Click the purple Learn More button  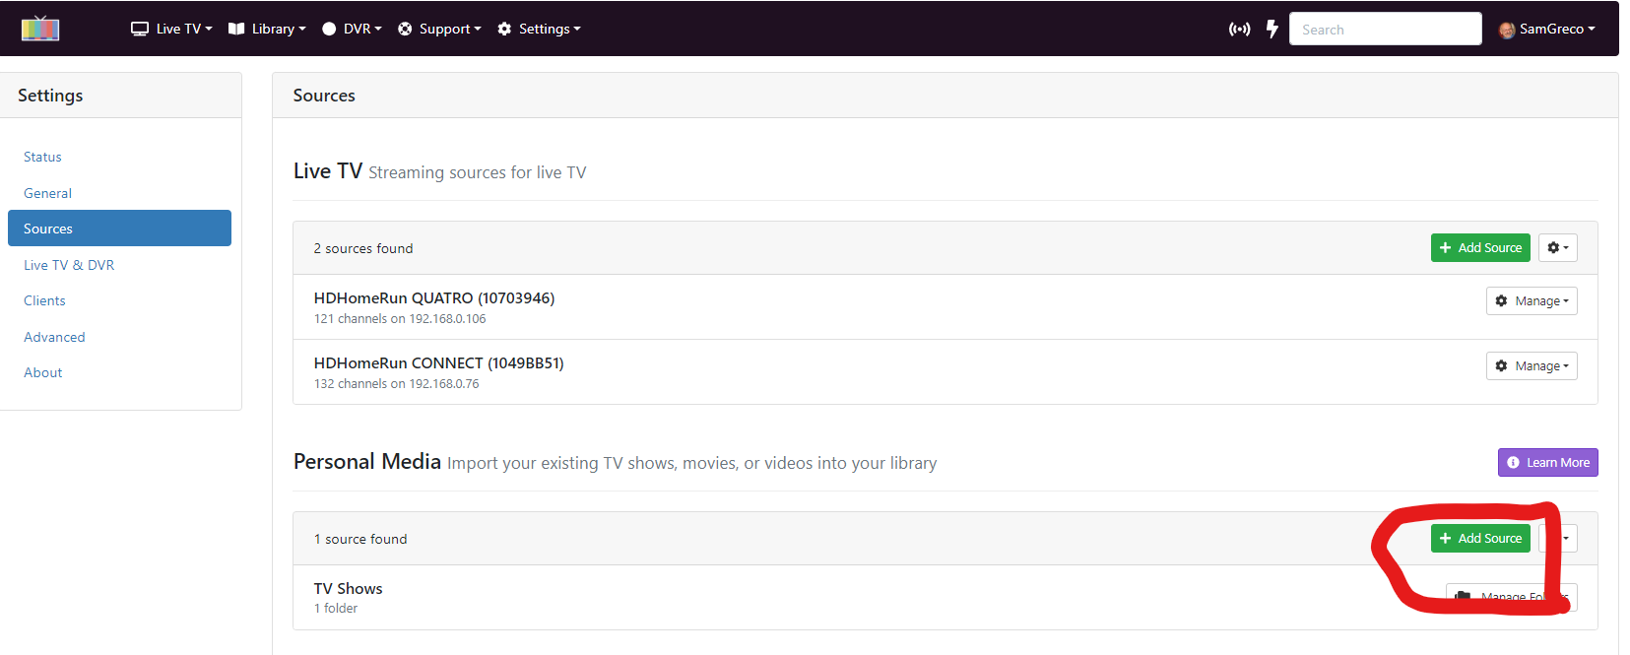tap(1547, 463)
